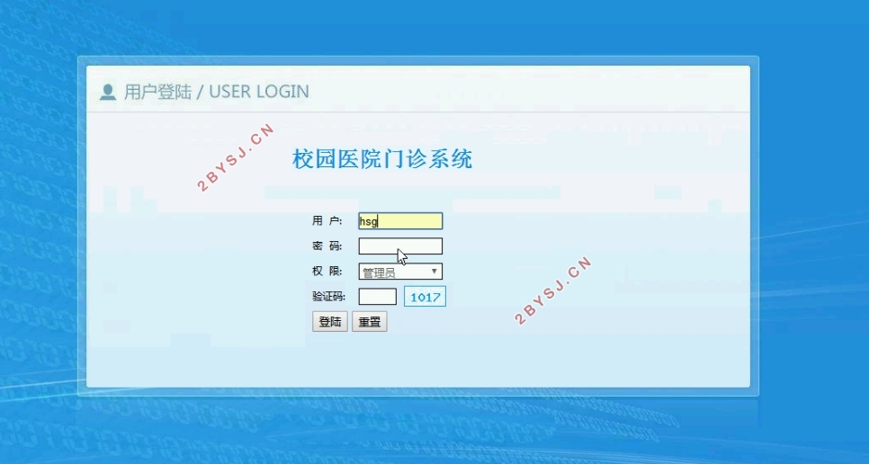
Task: Click the user silhouette icon in the header
Action: (x=108, y=92)
